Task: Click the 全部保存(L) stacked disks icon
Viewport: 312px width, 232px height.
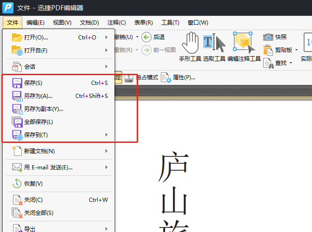Action: 17,122
